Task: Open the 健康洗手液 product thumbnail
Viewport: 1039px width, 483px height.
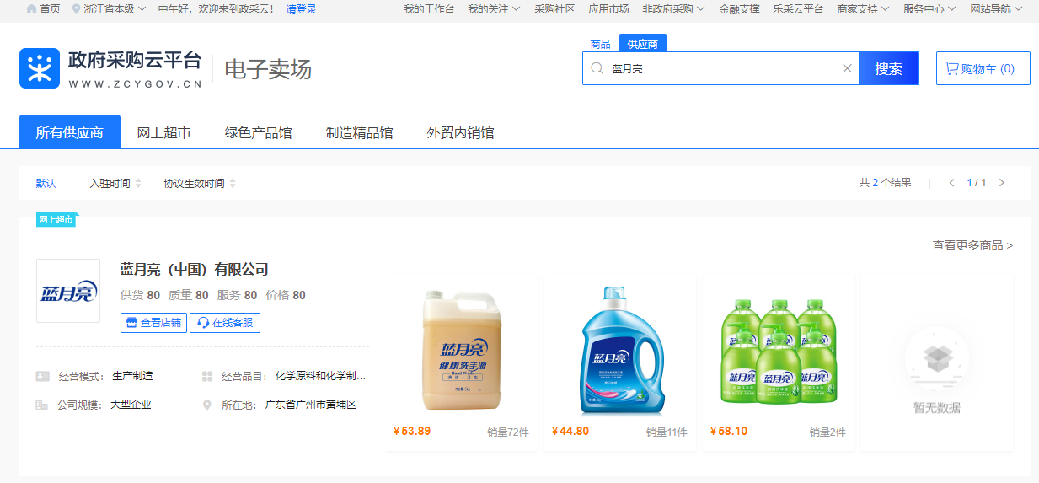Action: (461, 352)
